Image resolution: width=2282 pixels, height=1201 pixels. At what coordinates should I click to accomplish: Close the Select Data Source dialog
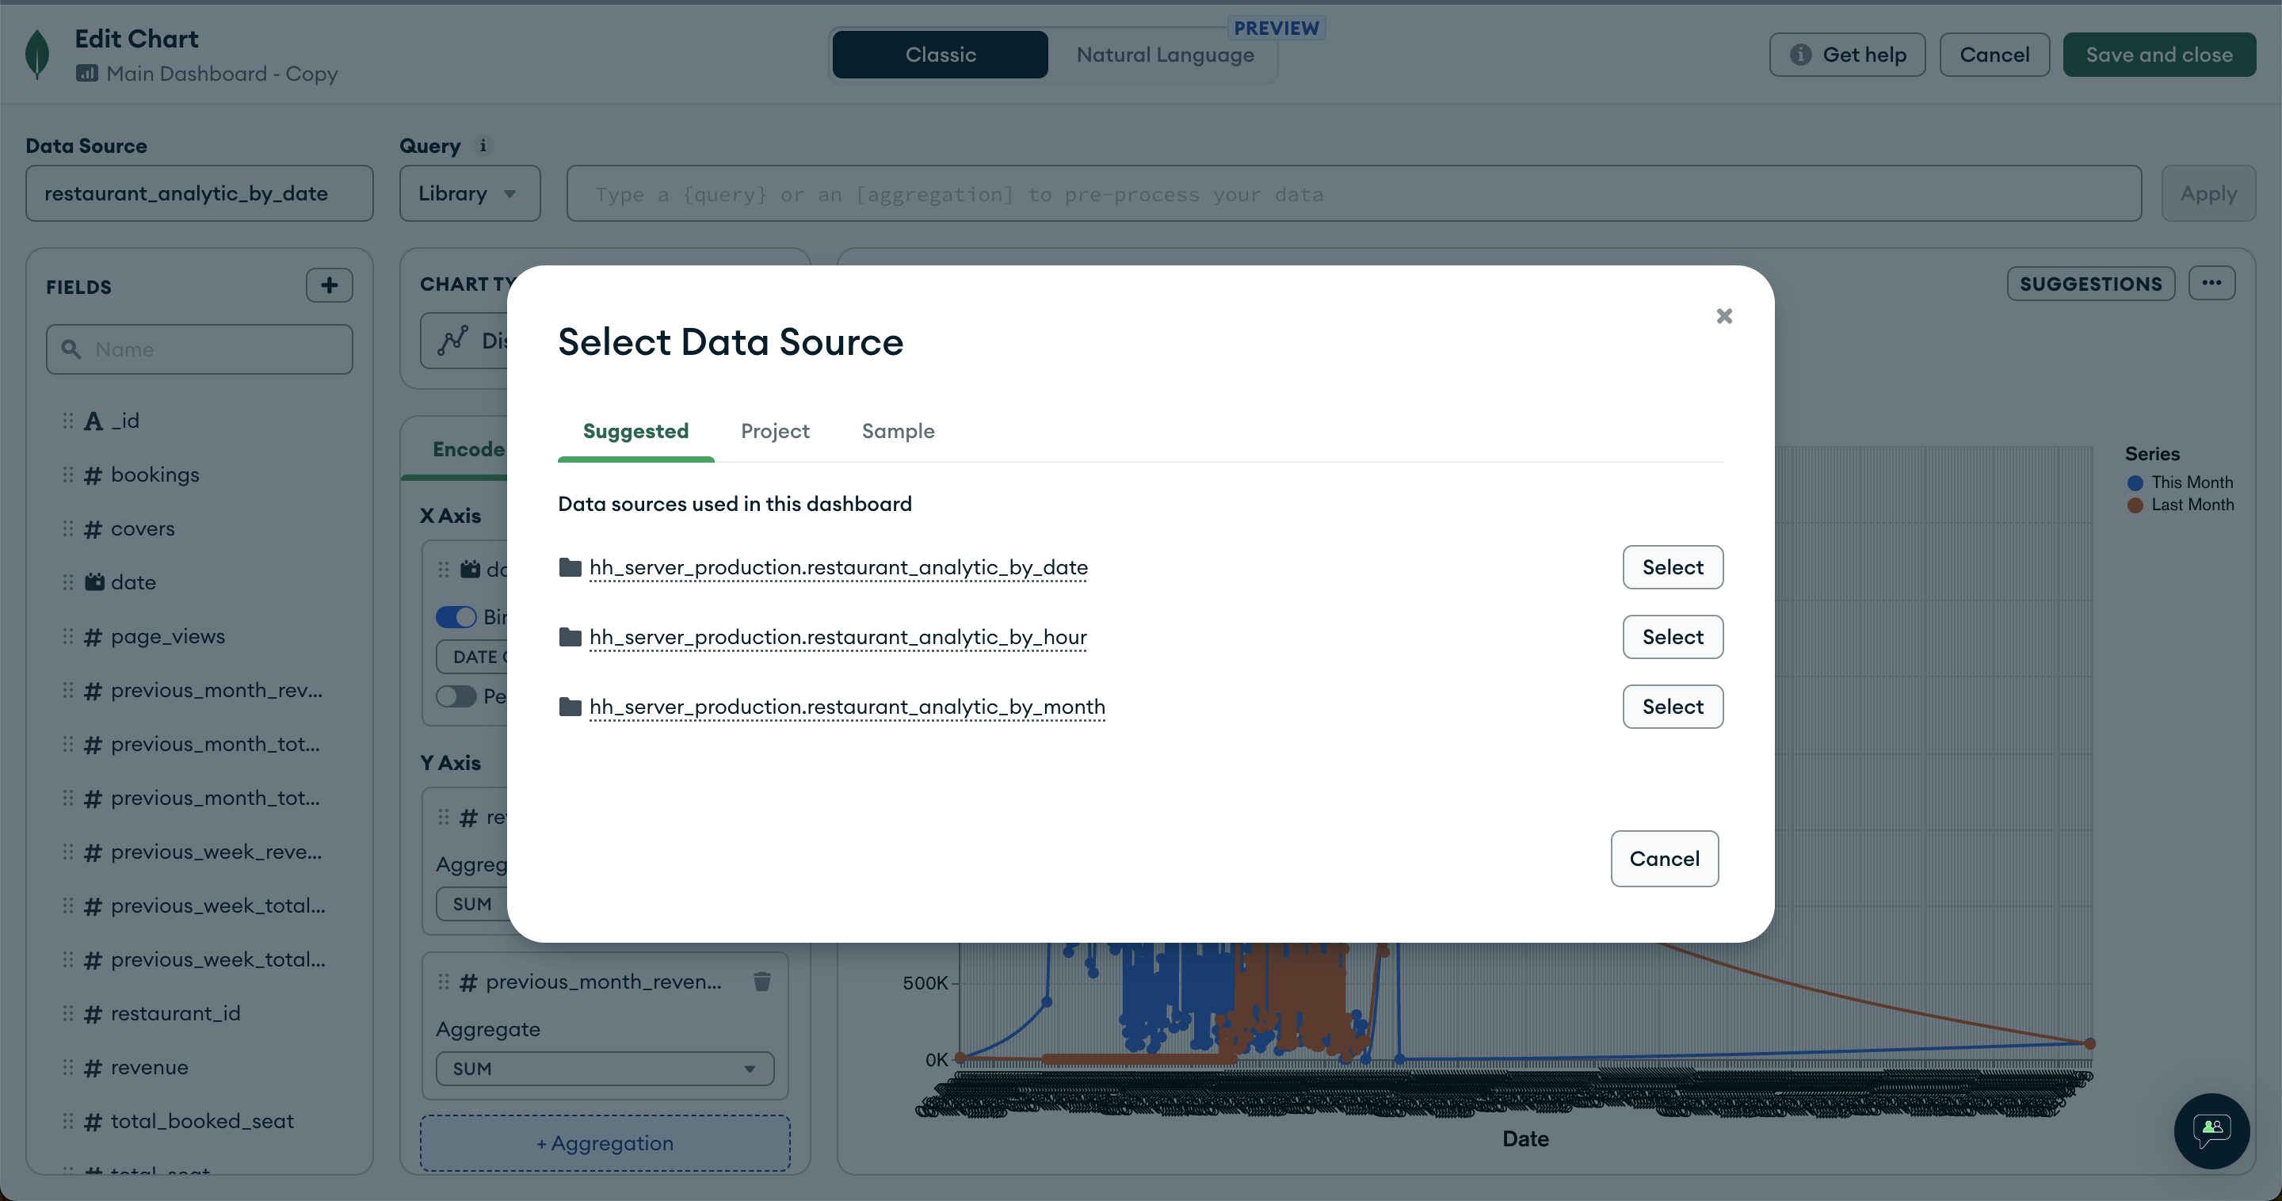click(x=1724, y=316)
